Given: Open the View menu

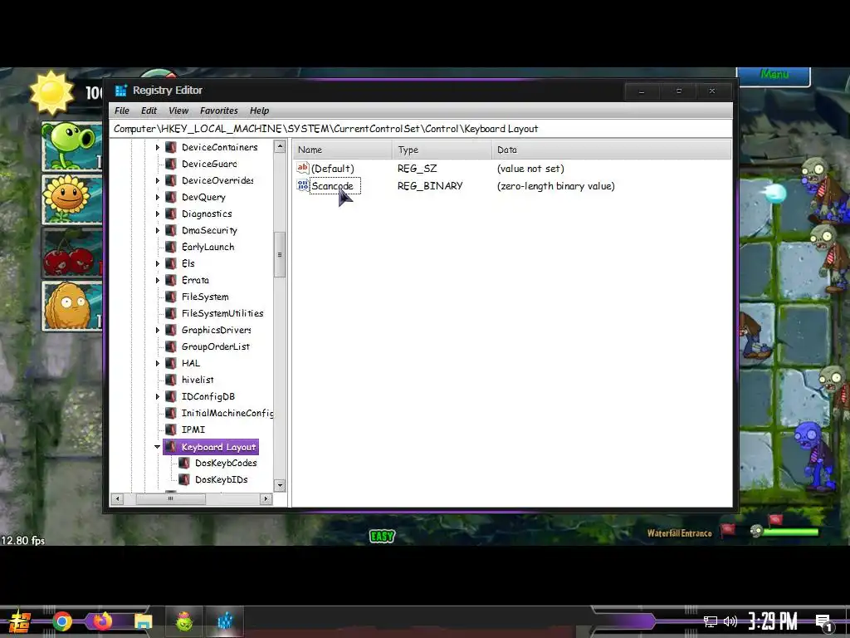Looking at the screenshot, I should (x=178, y=110).
